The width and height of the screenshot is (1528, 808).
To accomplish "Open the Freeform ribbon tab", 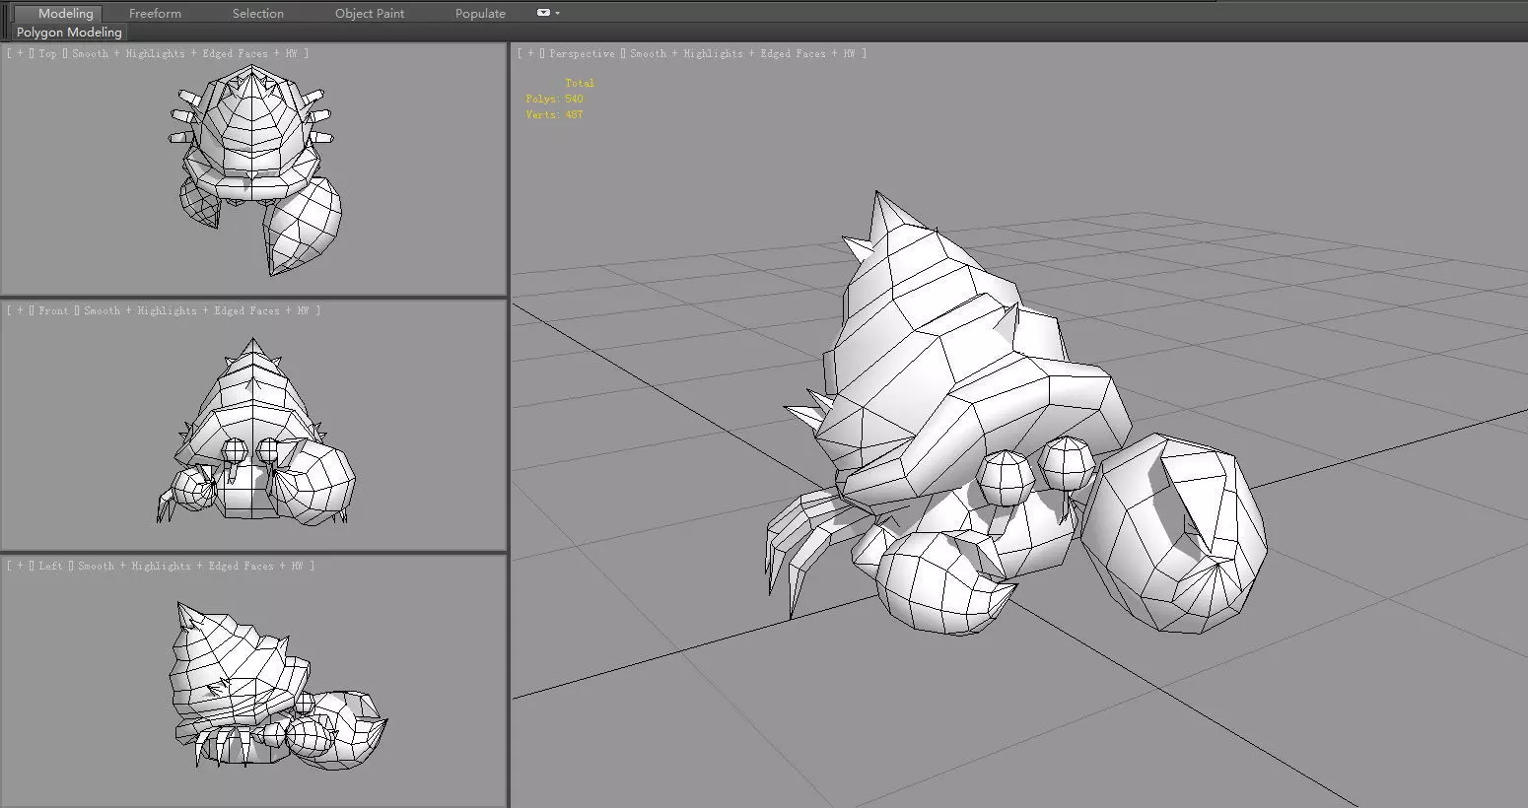I will (155, 13).
